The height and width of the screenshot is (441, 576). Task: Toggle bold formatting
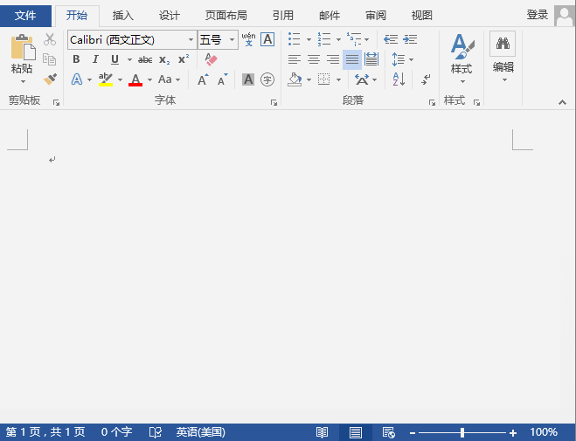pyautogui.click(x=76, y=59)
